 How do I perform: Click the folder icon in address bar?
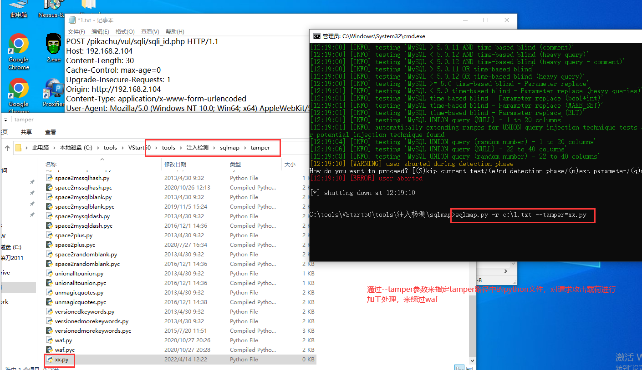[19, 148]
